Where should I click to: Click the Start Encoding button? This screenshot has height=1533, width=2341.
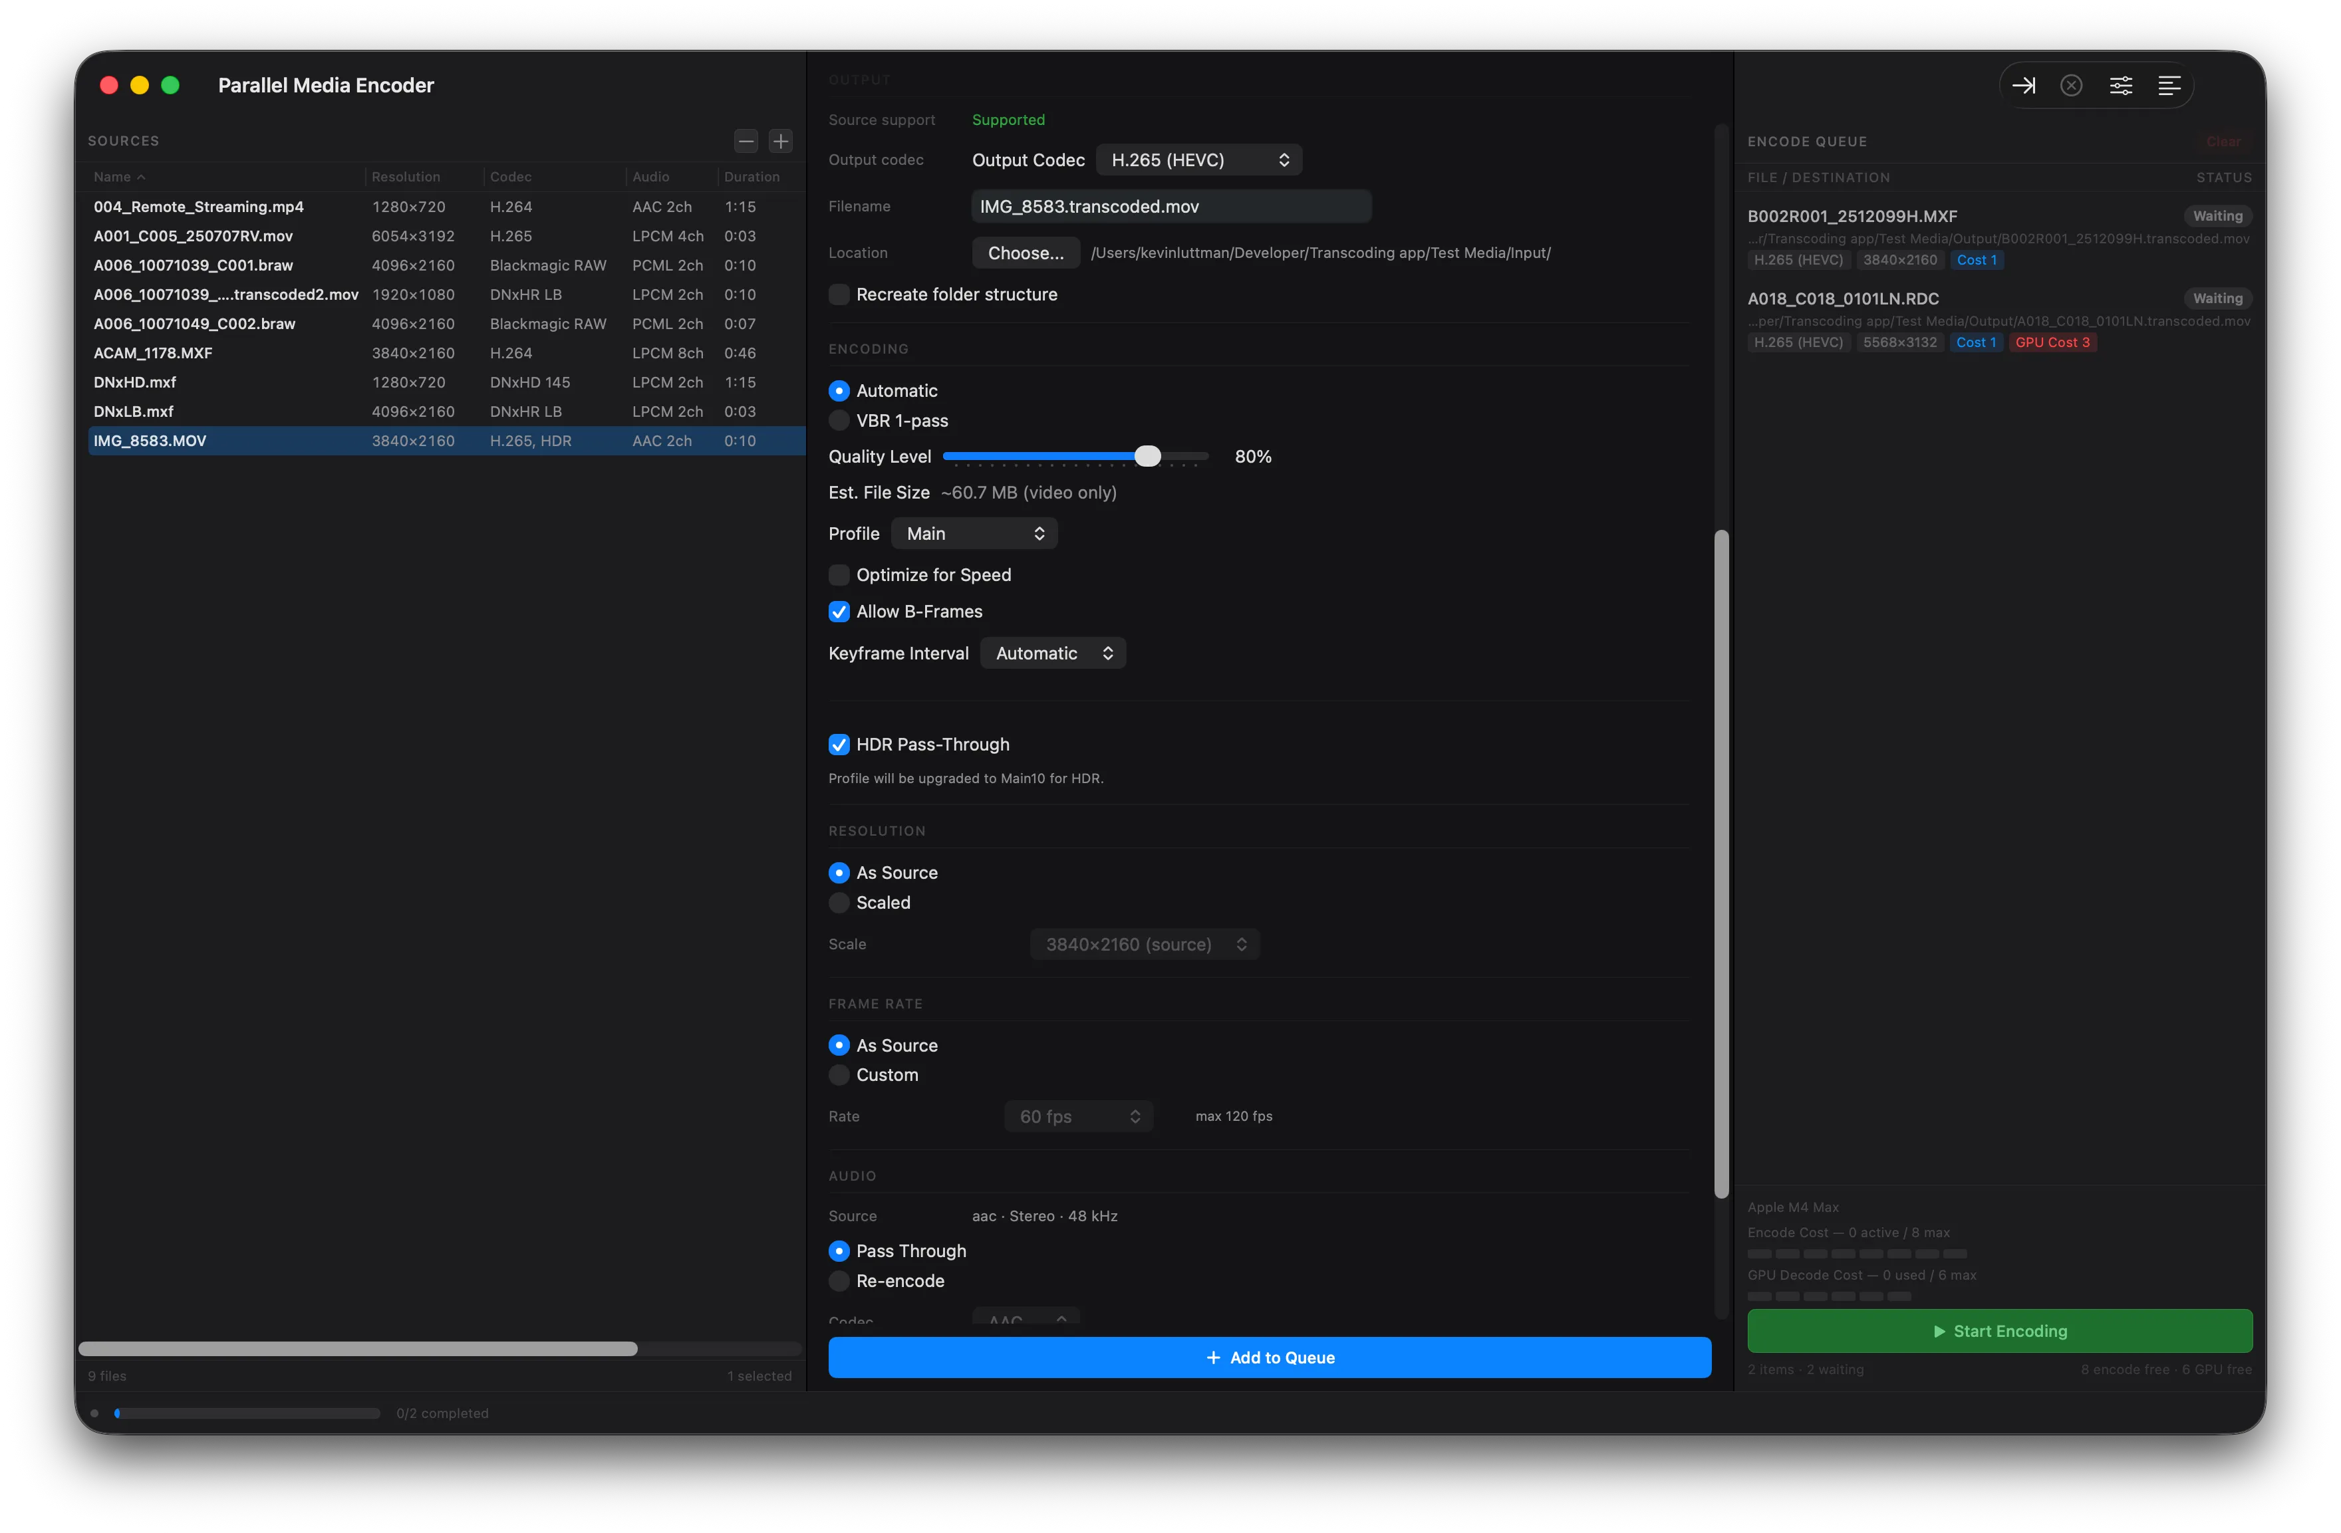coord(1998,1330)
